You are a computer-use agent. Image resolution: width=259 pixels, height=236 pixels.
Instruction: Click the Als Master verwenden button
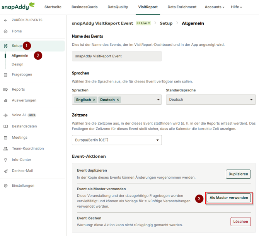point(229,198)
